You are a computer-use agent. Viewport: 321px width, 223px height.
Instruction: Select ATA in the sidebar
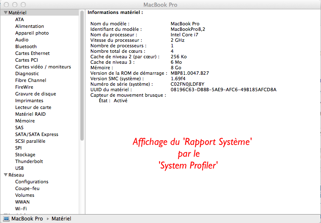tap(19, 19)
